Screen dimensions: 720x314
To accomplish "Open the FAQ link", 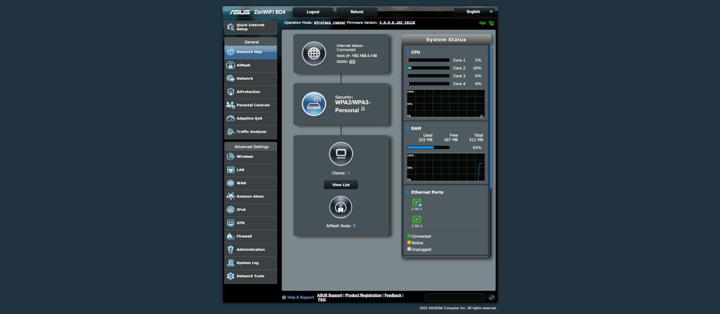I will coord(322,300).
